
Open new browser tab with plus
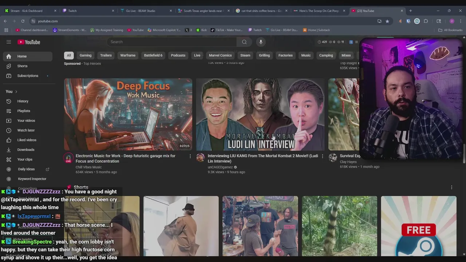click(x=411, y=11)
